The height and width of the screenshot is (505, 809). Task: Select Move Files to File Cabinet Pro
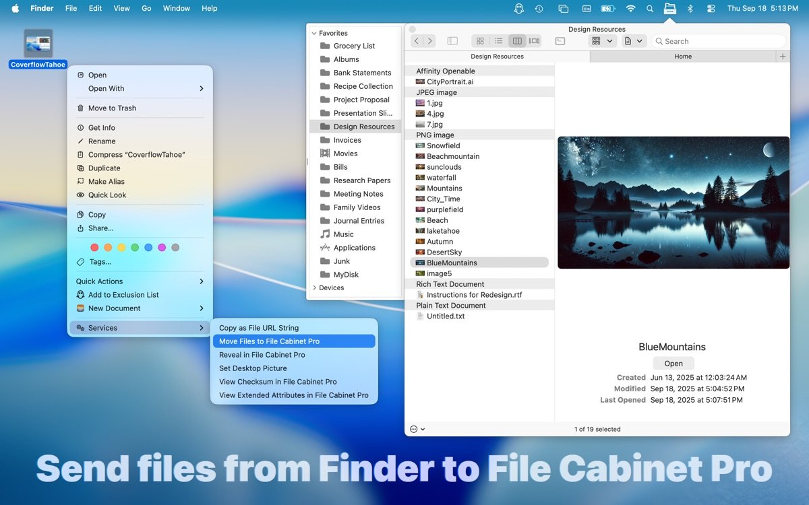pyautogui.click(x=268, y=341)
